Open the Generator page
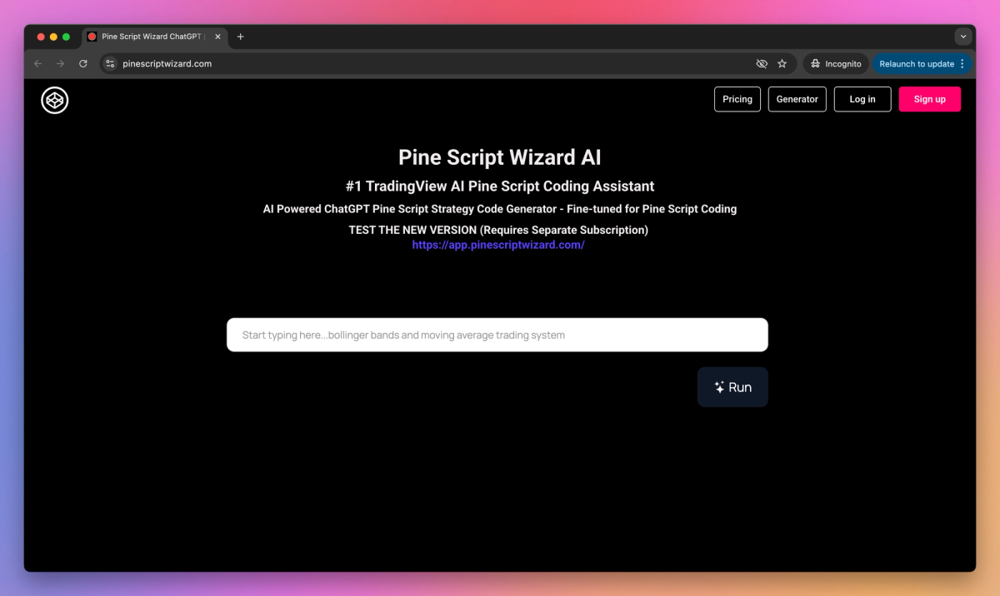This screenshot has width=1000, height=596. click(x=797, y=99)
